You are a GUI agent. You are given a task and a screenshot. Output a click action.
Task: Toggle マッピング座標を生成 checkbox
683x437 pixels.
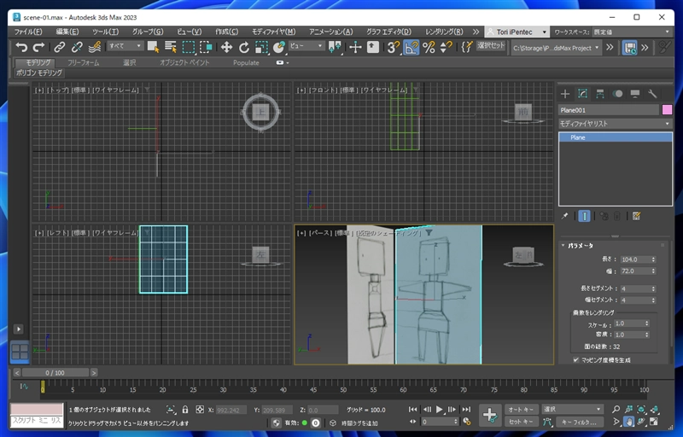pos(575,360)
